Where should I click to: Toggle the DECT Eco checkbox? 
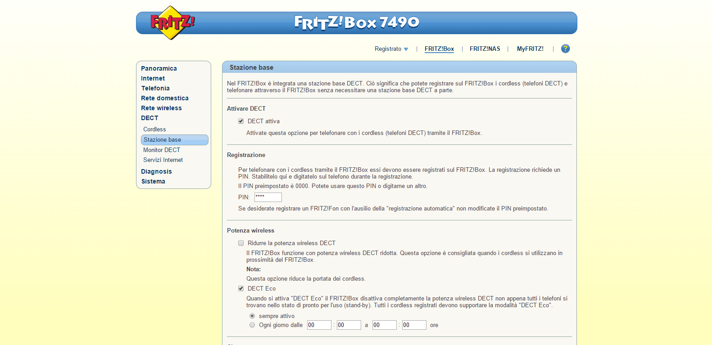241,288
